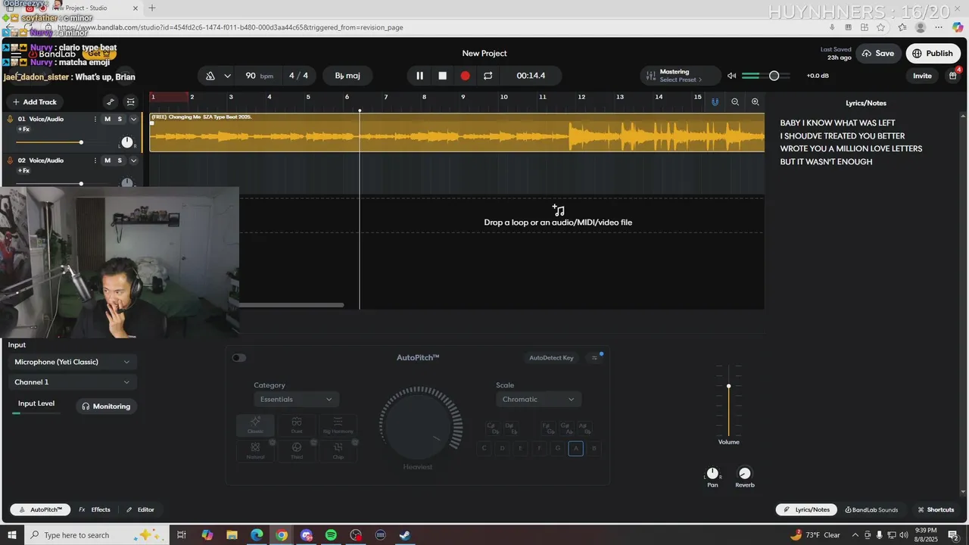The width and height of the screenshot is (969, 545).
Task: Click the Windows Start button
Action: pos(12,535)
